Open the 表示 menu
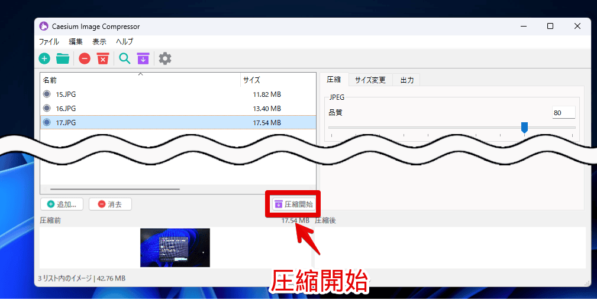Viewport: 597px width, 300px height. point(99,42)
